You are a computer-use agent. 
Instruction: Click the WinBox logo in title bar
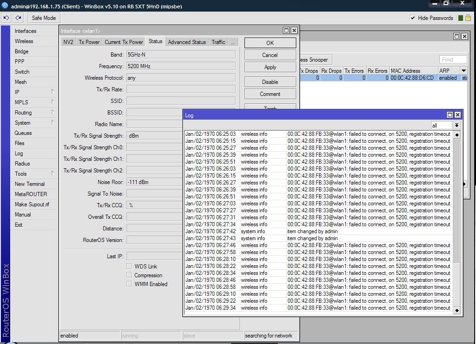(x=5, y=5)
